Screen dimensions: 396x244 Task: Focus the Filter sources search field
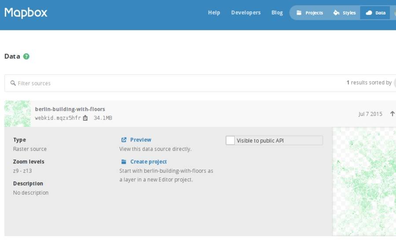[176, 83]
